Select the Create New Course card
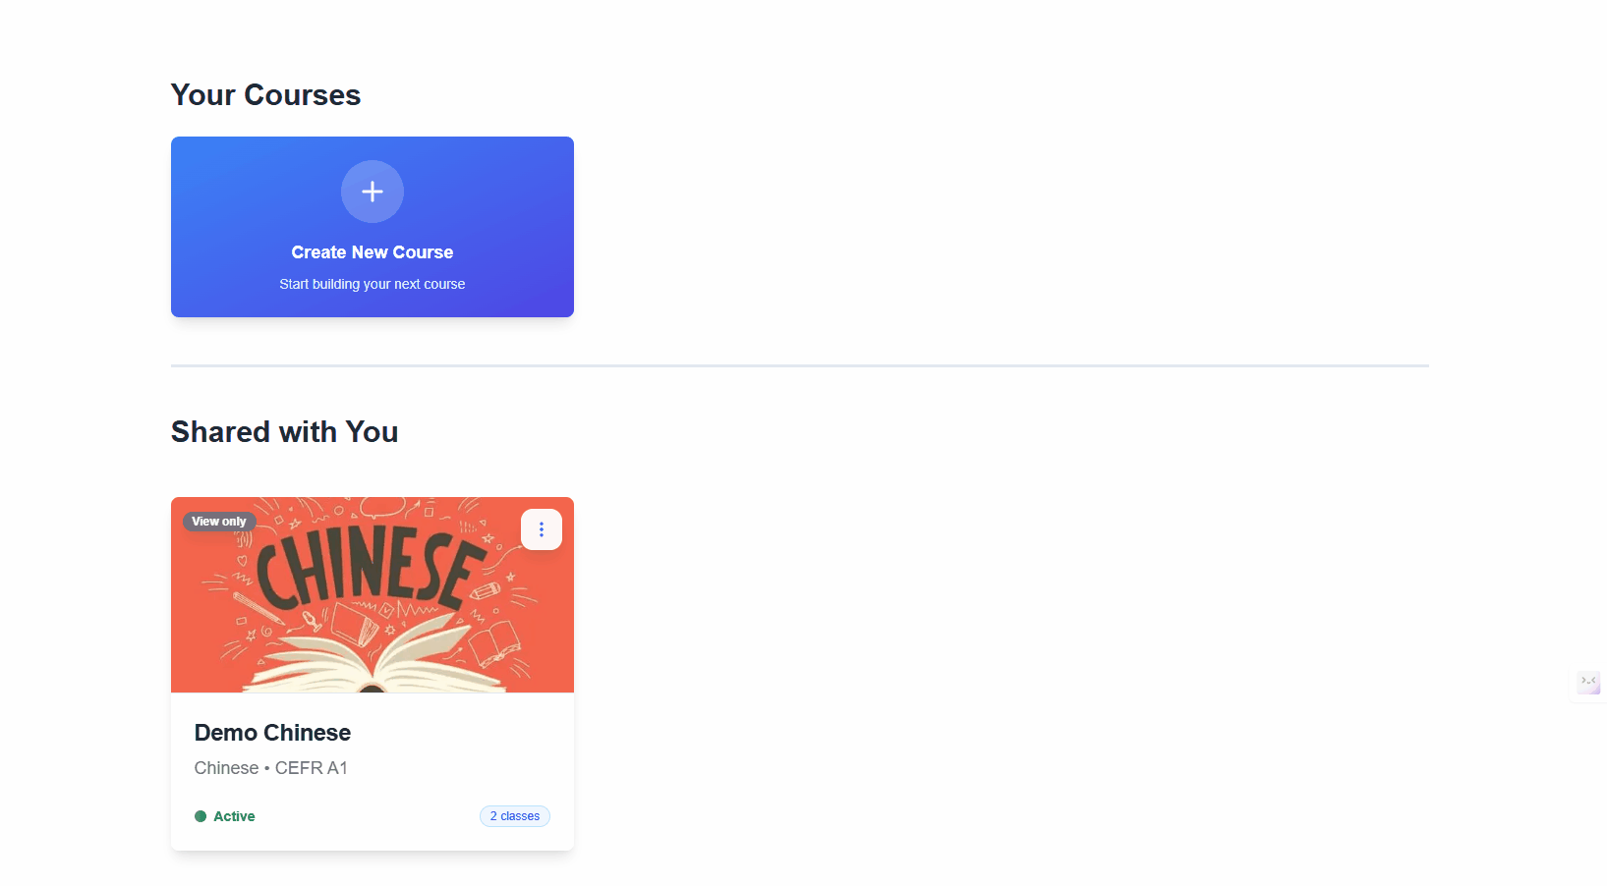Viewport: 1607px width, 886px height. tap(373, 227)
